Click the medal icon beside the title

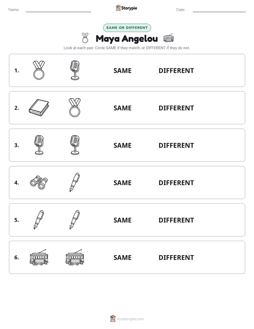[85, 38]
